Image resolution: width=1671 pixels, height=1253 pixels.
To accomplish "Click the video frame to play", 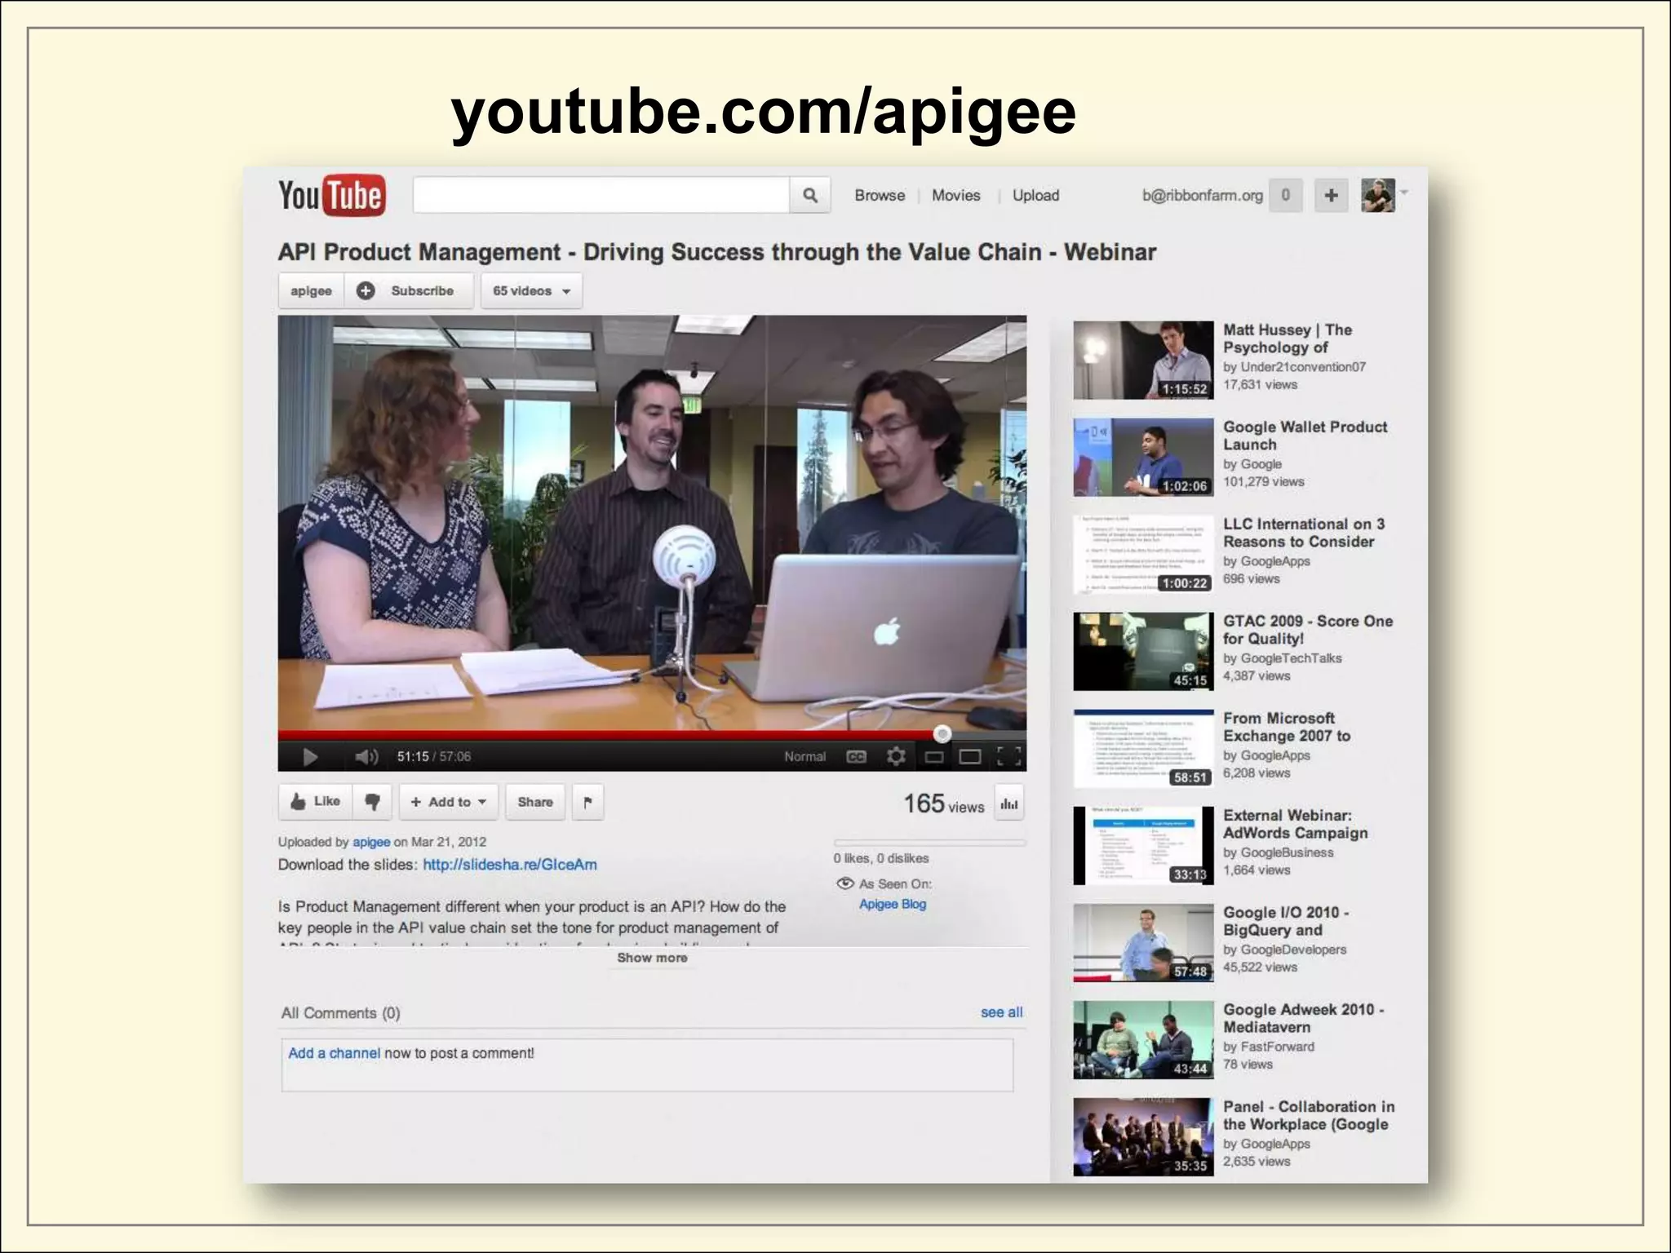I will 652,522.
